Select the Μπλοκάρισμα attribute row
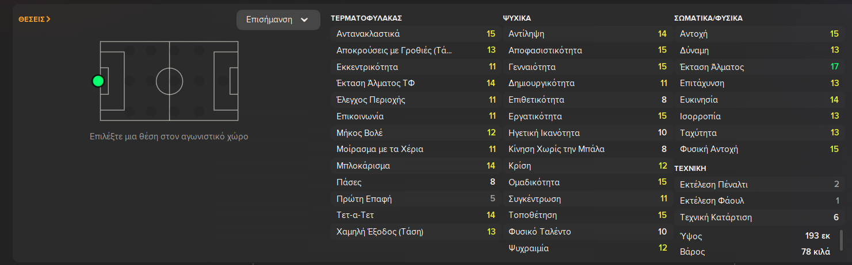 (414, 166)
